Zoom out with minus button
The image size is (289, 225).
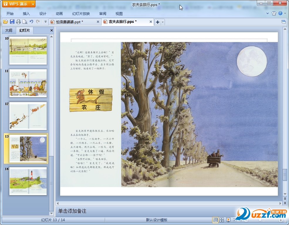246,220
